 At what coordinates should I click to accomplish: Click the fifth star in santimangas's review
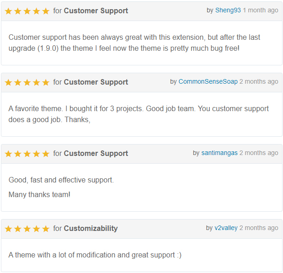pos(46,154)
